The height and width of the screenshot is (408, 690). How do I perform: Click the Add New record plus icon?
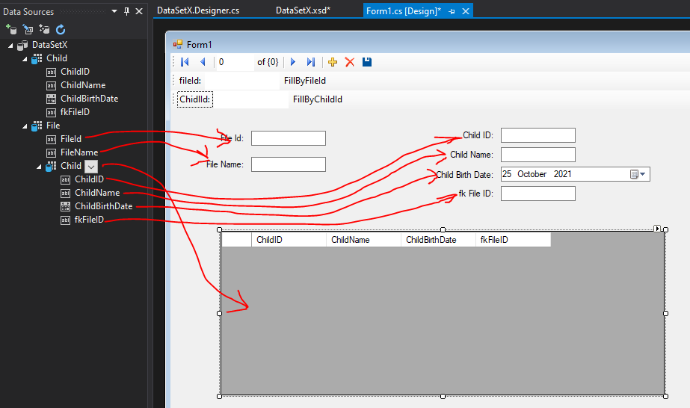point(333,62)
